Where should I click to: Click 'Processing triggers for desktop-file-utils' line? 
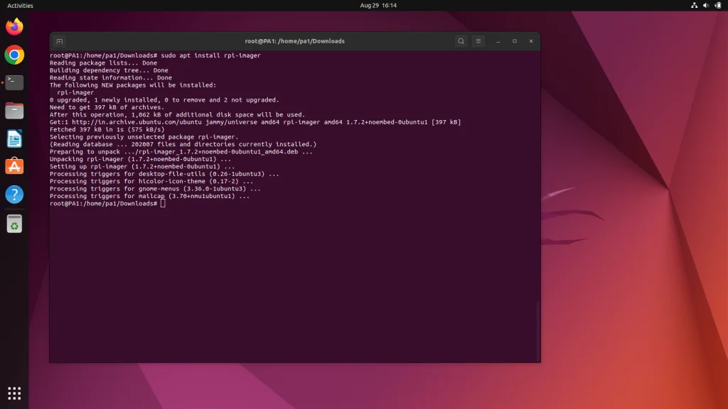pyautogui.click(x=164, y=174)
